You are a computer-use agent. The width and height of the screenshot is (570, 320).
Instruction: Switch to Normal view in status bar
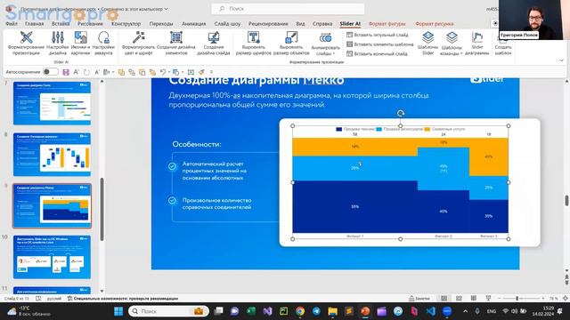pyautogui.click(x=444, y=299)
